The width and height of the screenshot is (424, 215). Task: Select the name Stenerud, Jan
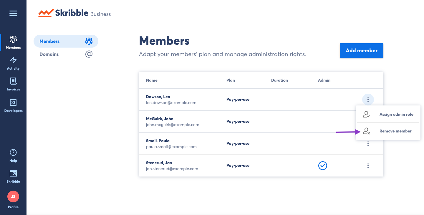(159, 163)
